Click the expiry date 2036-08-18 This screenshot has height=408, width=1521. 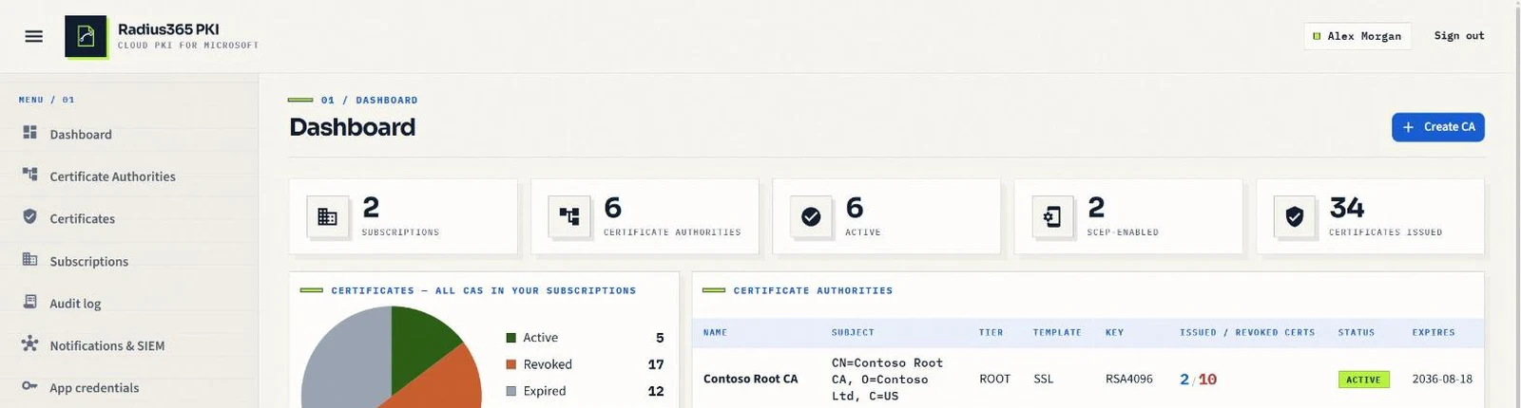pos(1442,379)
